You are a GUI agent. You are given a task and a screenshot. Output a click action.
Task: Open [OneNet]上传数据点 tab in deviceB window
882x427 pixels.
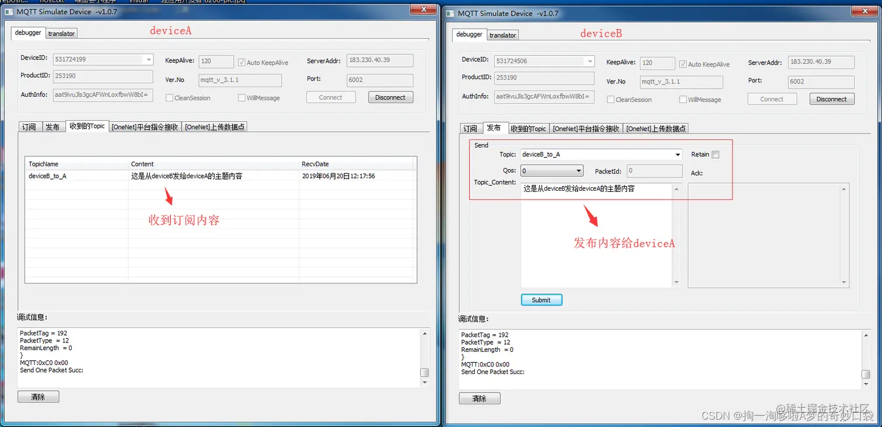tap(656, 129)
